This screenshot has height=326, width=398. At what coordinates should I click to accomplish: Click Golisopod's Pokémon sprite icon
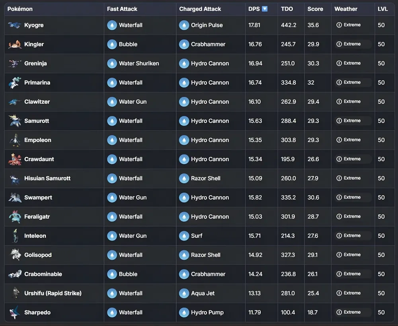(x=15, y=255)
